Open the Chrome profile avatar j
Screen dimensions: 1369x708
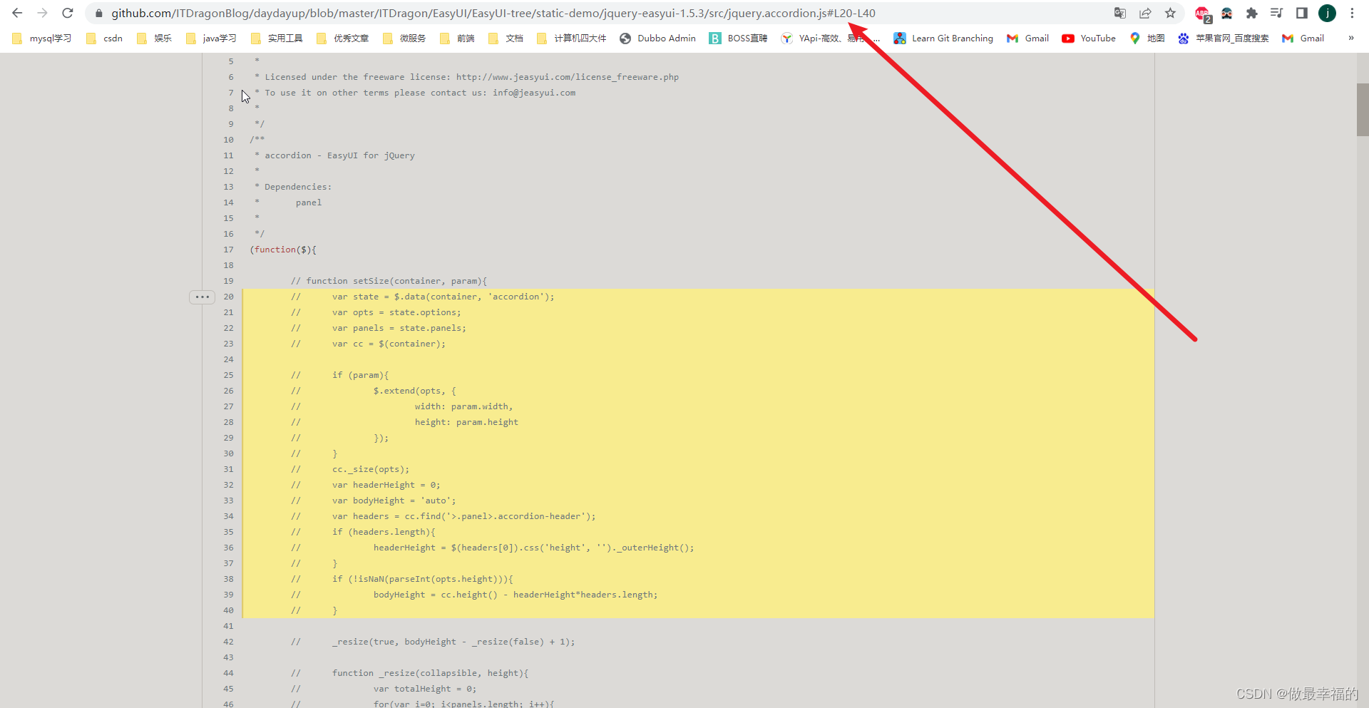point(1327,13)
